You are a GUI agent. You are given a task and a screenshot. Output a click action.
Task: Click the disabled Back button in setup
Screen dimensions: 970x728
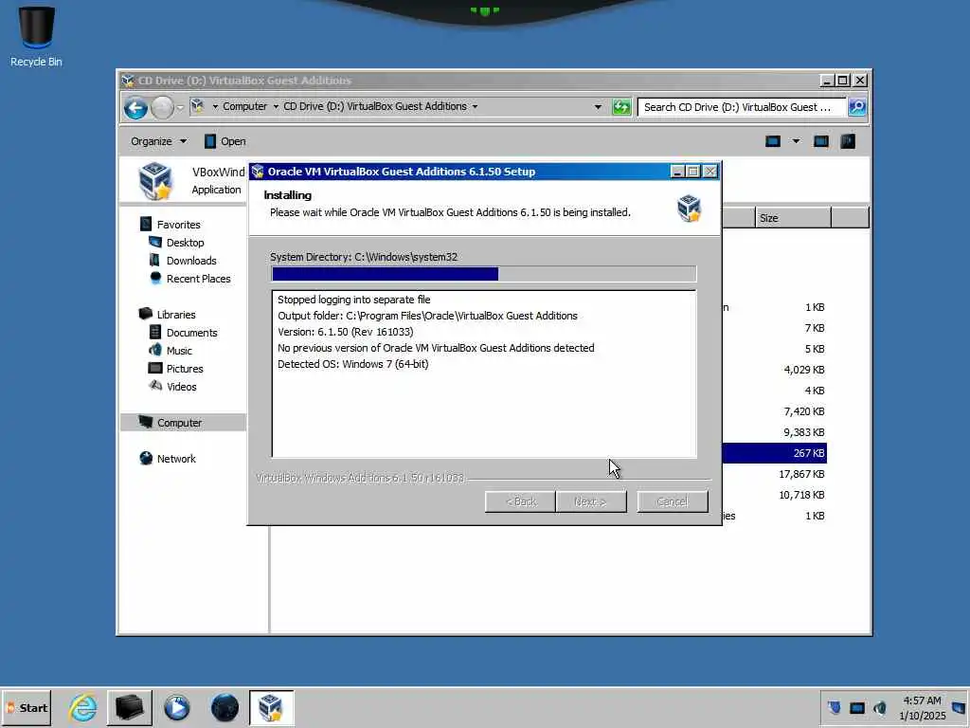click(x=520, y=501)
